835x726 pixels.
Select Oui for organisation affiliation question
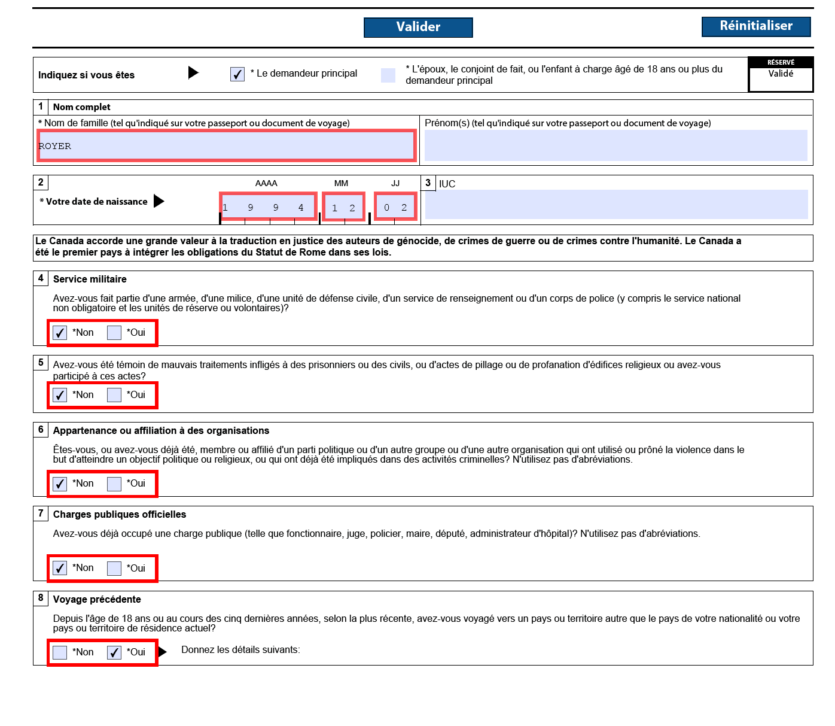[114, 484]
